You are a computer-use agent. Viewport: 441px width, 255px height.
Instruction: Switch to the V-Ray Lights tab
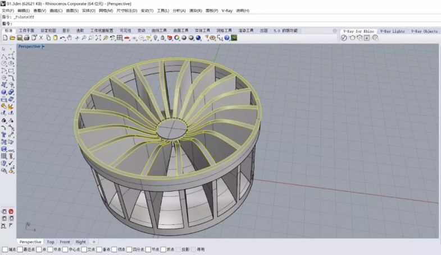392,31
